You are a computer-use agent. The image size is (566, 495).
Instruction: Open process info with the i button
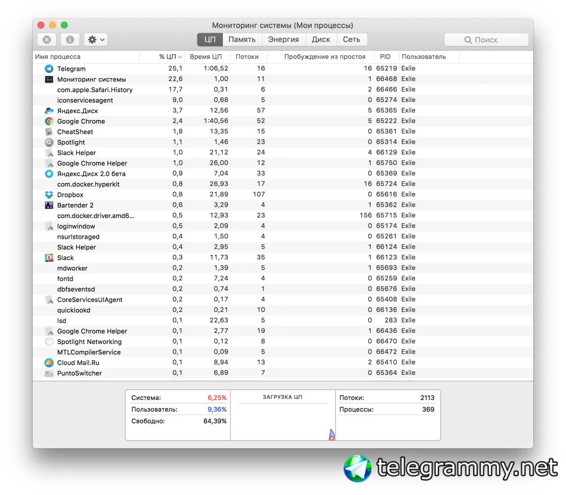(70, 40)
